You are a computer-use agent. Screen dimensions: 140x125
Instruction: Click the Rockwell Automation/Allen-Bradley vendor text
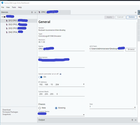[52, 30]
